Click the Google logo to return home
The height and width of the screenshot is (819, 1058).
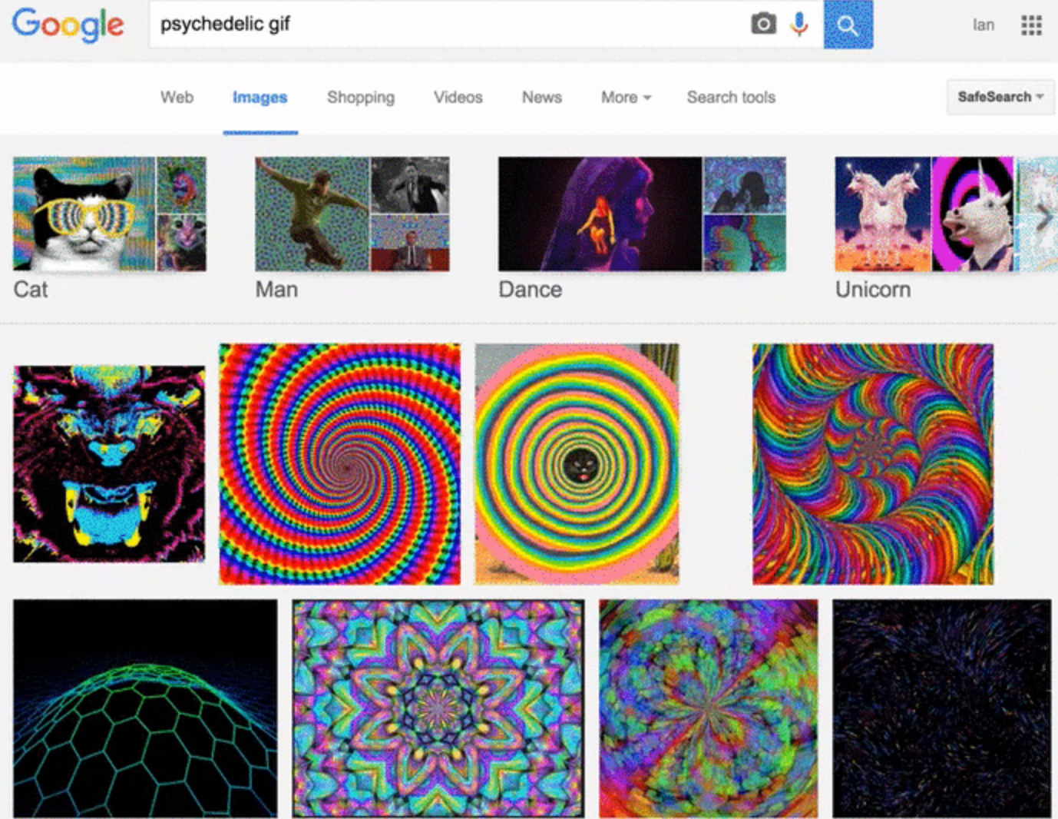[x=68, y=25]
